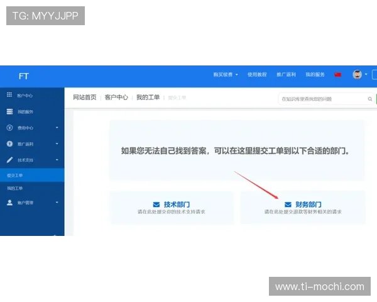Open the 购买续费 dropdown arrow in header
Screen dimensions: 377x302
[x=237, y=75]
